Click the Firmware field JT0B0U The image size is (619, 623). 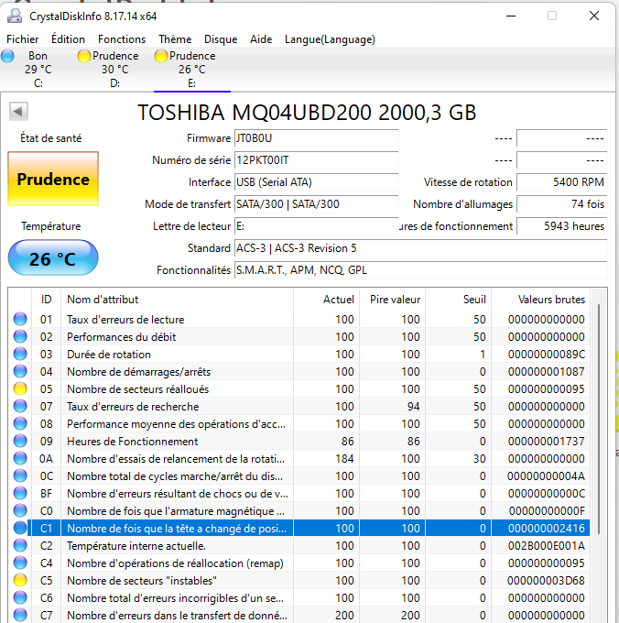pyautogui.click(x=317, y=138)
